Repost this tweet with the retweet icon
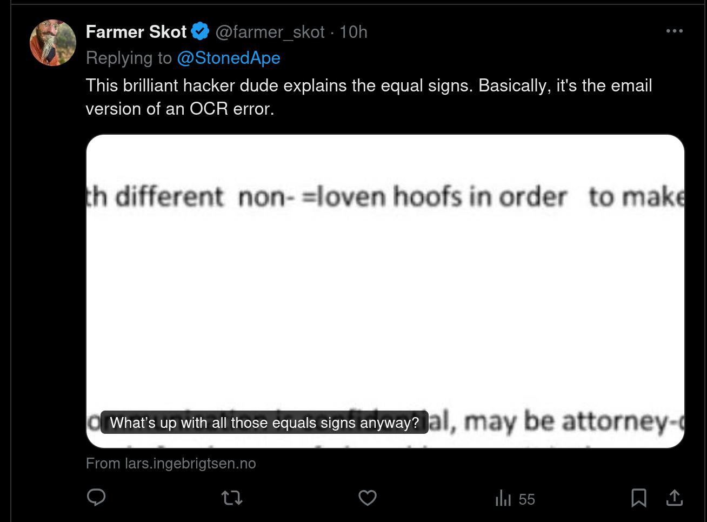707x522 pixels. pos(232,498)
